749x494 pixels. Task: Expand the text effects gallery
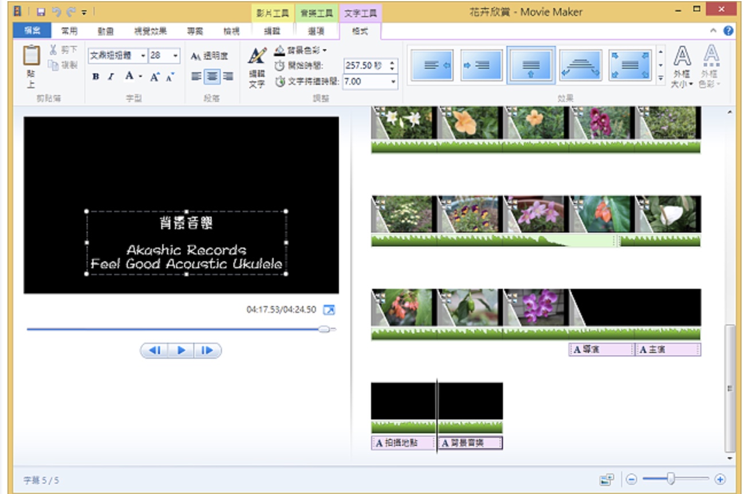[x=661, y=77]
